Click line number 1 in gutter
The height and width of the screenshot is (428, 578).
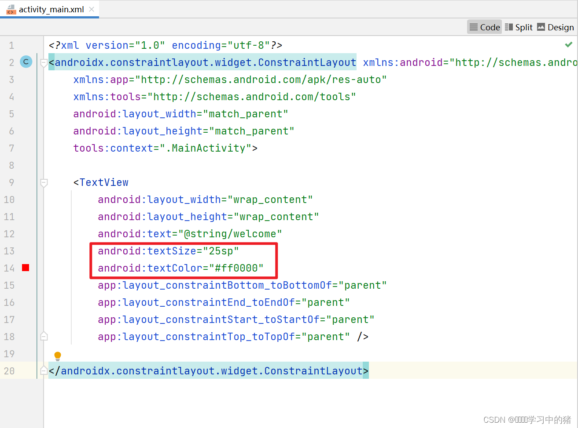[x=11, y=45]
